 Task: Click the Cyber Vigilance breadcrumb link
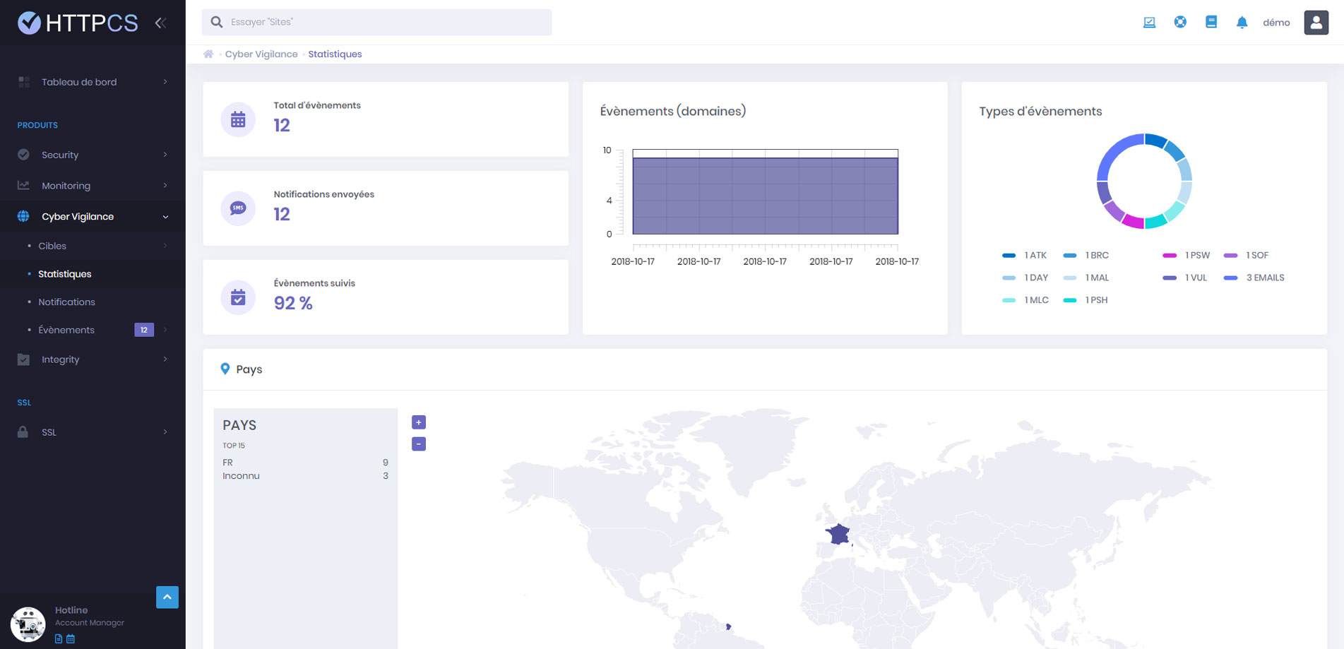(x=261, y=54)
